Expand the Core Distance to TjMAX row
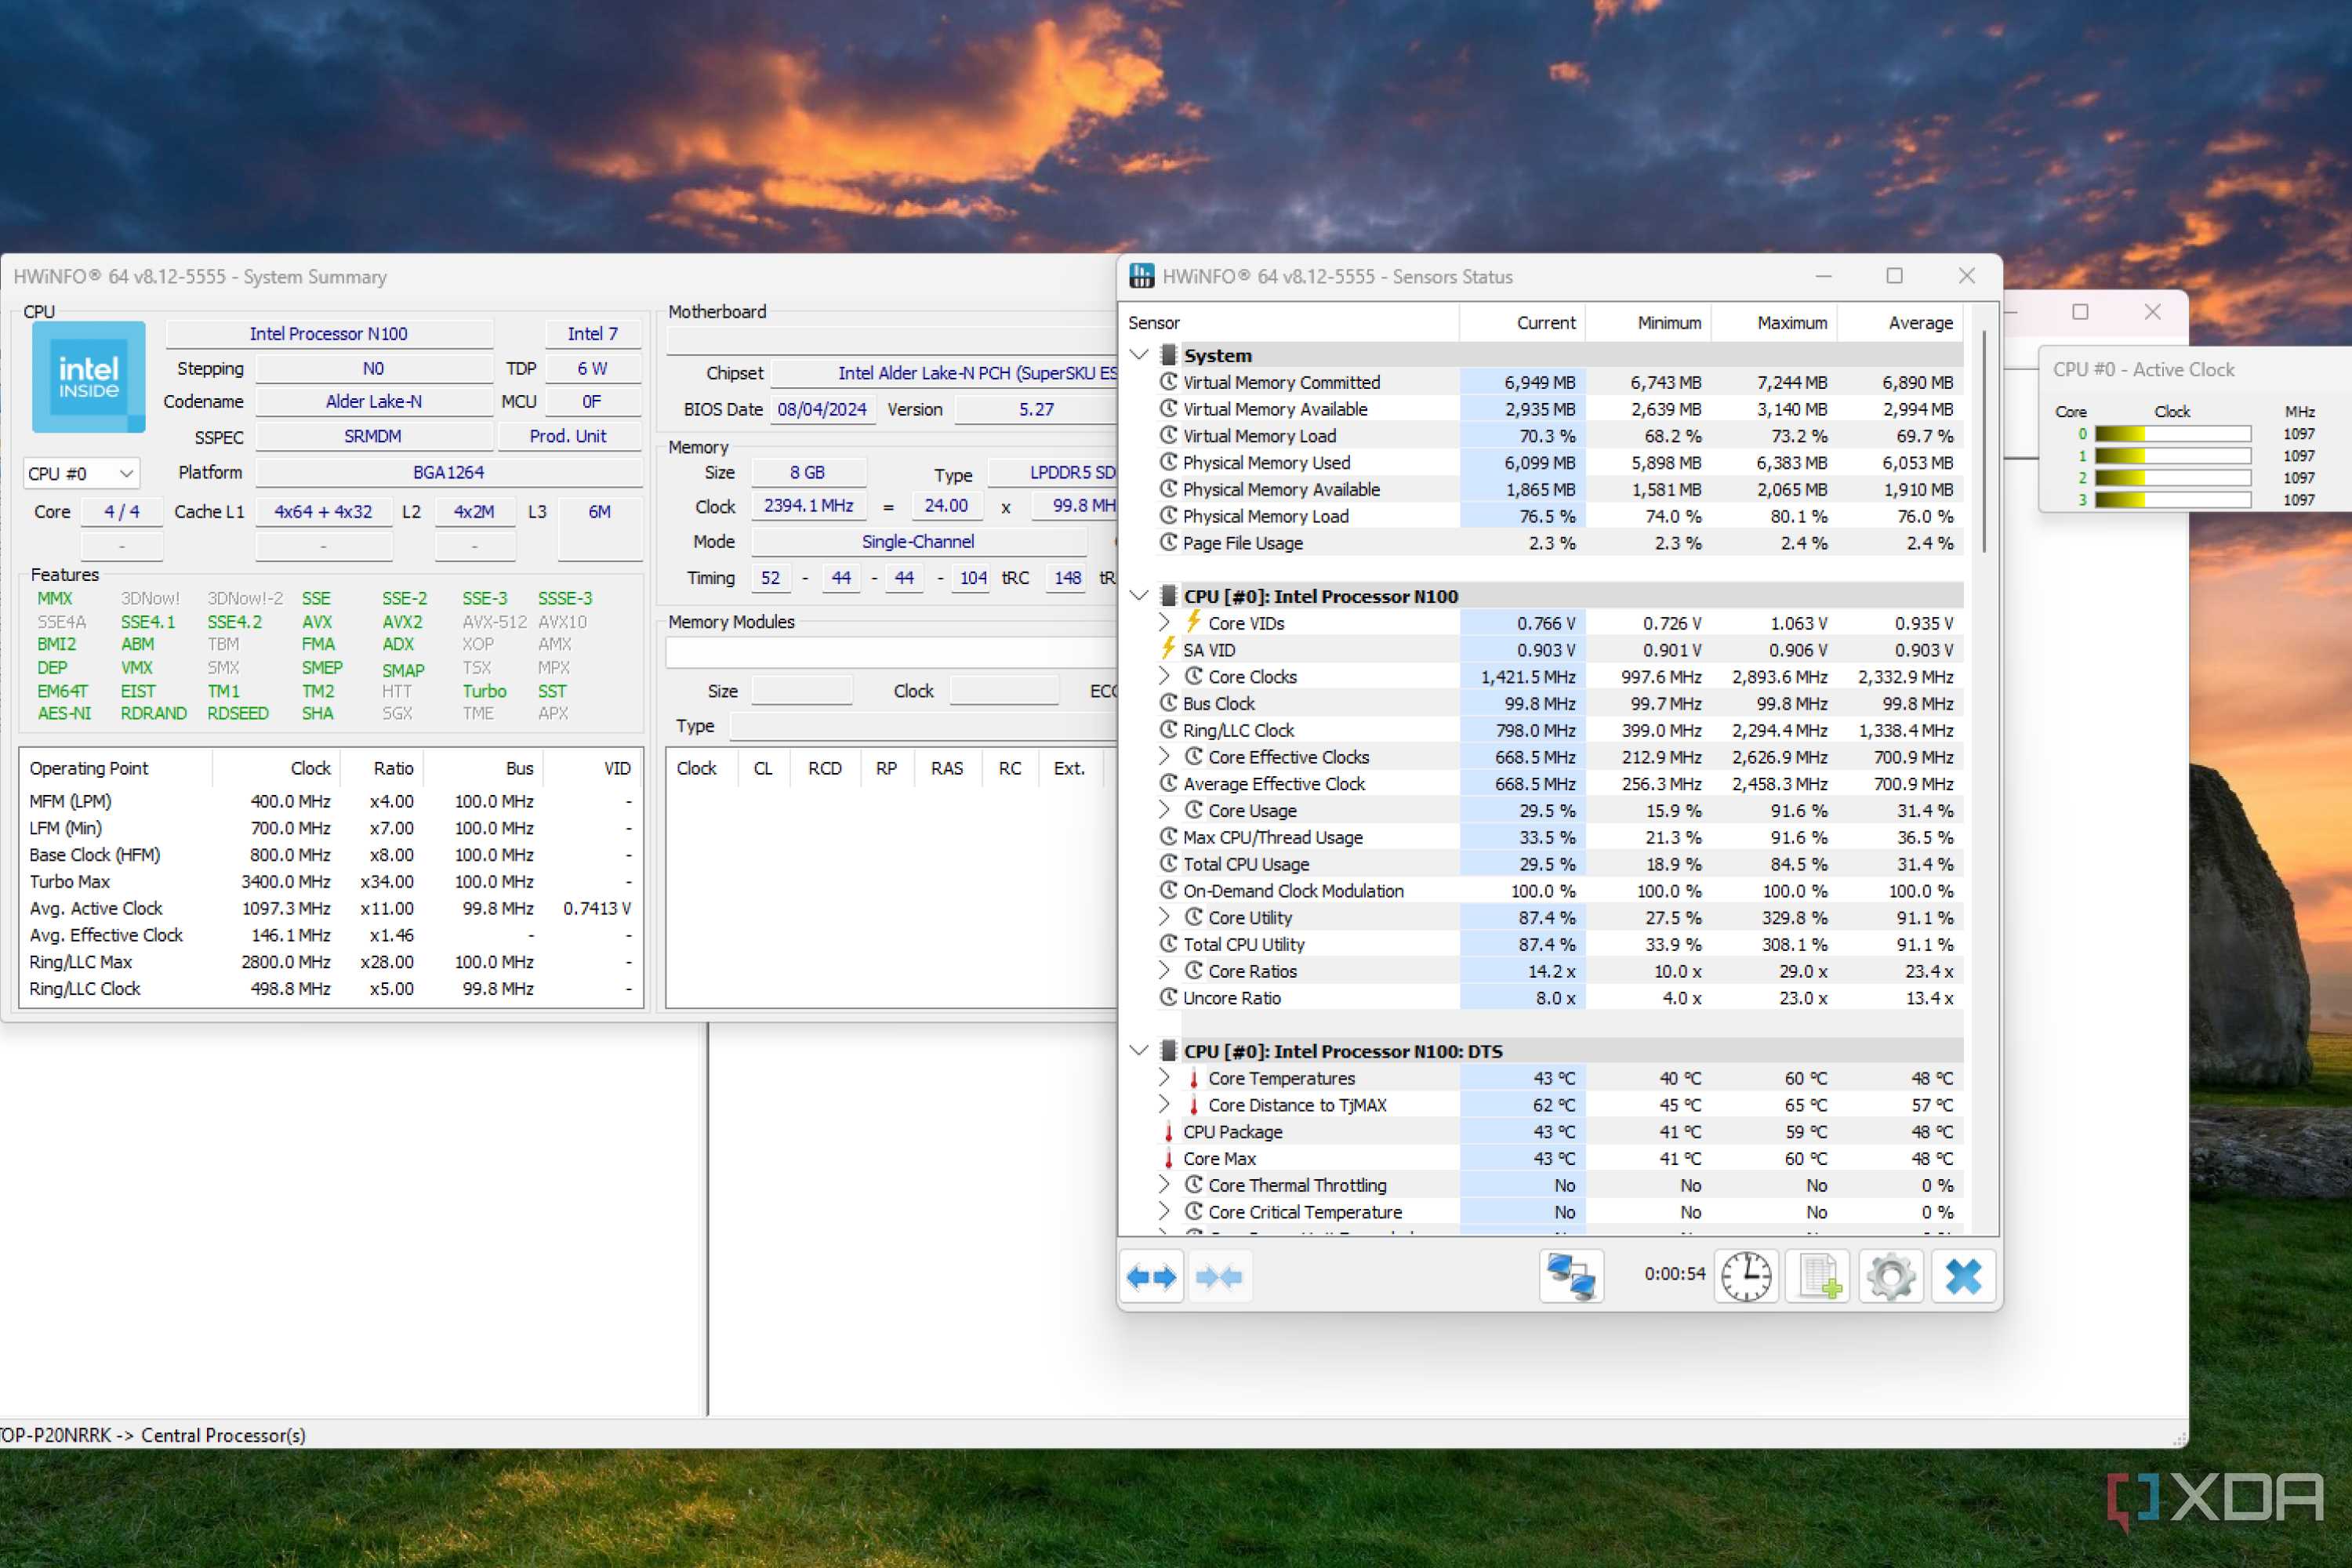 coord(1164,1104)
